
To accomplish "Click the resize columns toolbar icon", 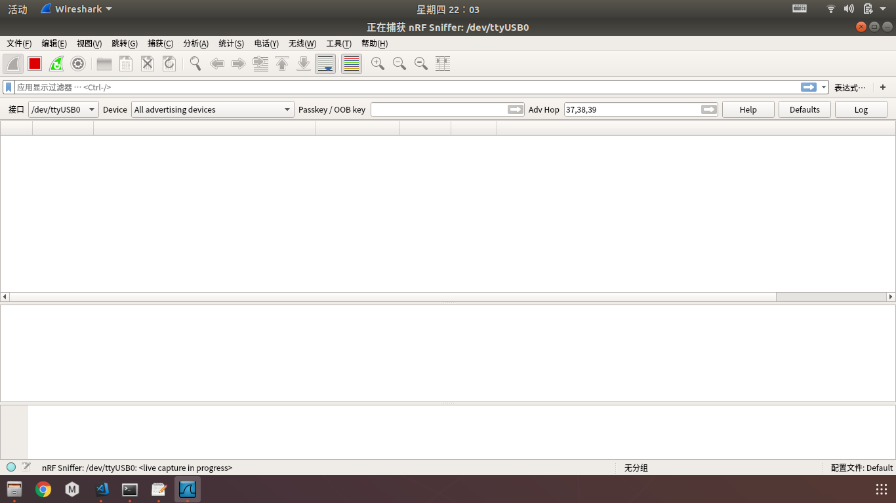I will 443,64.
